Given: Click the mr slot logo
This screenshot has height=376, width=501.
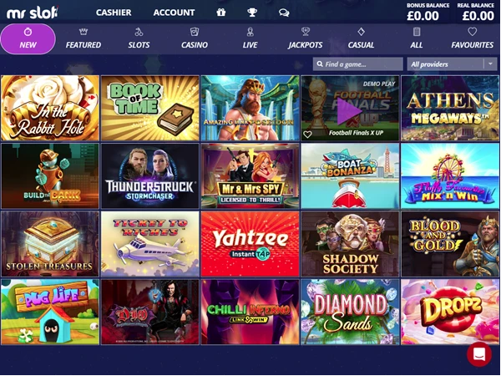Looking at the screenshot, I should (33, 13).
